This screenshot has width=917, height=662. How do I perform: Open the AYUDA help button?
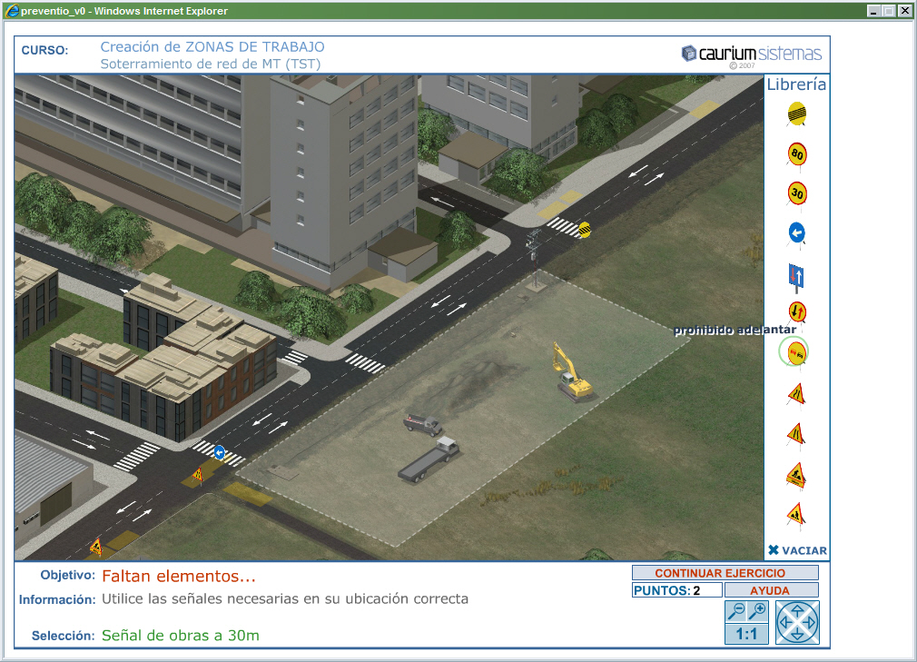pyautogui.click(x=770, y=590)
